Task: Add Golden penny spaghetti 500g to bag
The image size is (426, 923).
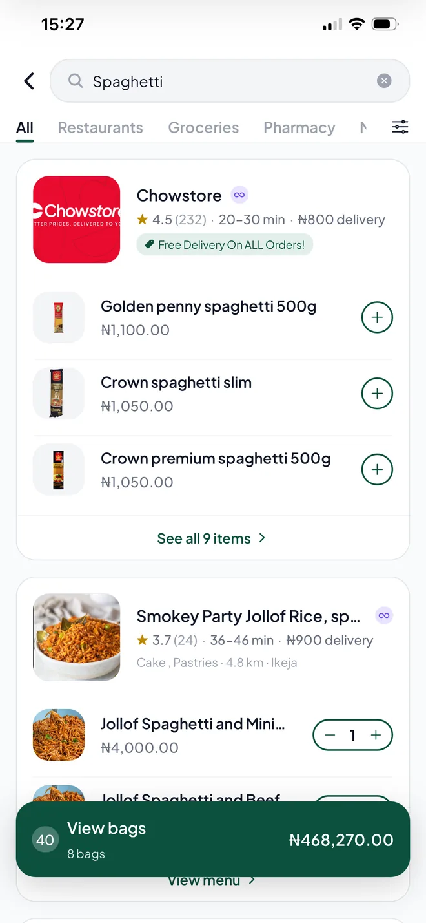Action: pos(377,317)
